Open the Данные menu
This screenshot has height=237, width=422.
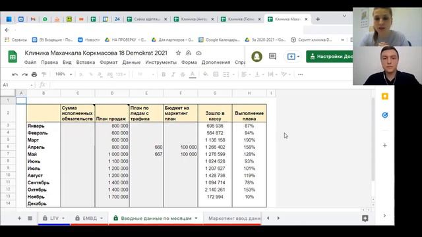point(131,63)
